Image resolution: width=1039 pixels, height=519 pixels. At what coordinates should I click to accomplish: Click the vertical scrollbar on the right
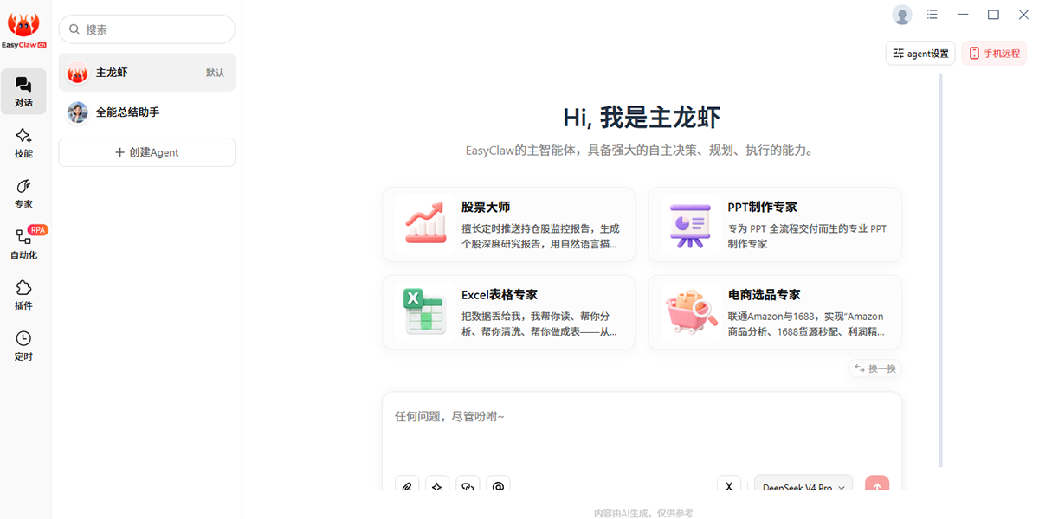pyautogui.click(x=941, y=270)
